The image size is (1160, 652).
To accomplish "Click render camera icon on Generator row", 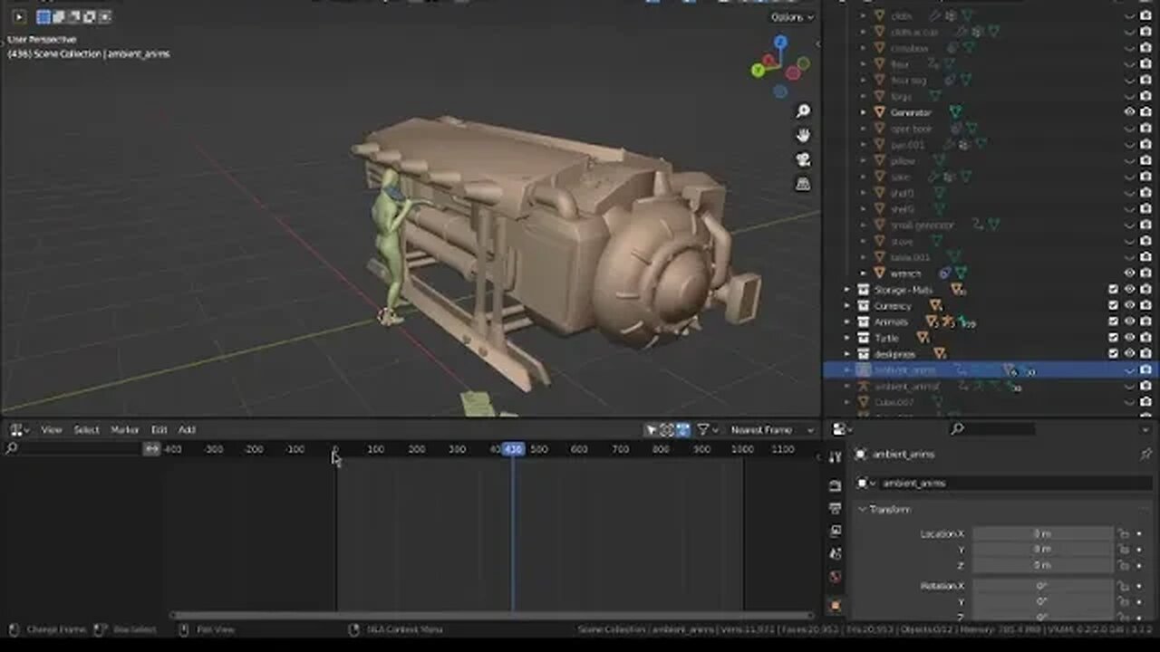I will 1145,112.
